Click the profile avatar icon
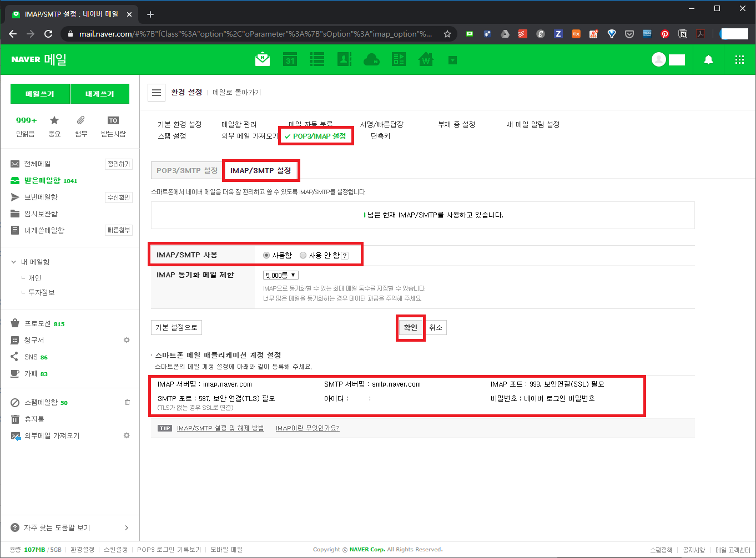Screen dimensions: 756x558 coord(659,59)
